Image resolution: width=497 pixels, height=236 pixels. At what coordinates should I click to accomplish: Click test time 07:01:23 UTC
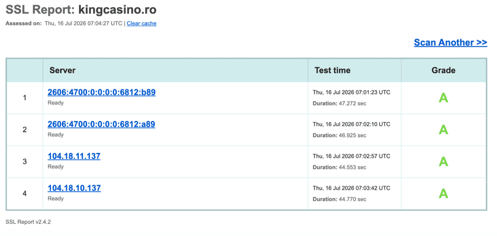click(x=351, y=92)
